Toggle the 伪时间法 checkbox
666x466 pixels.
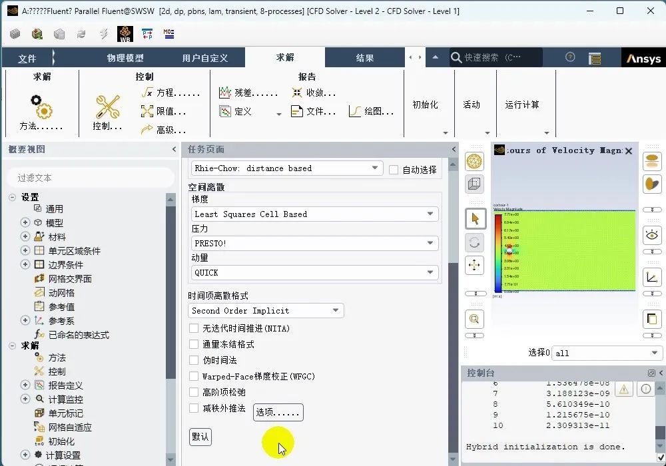point(194,360)
